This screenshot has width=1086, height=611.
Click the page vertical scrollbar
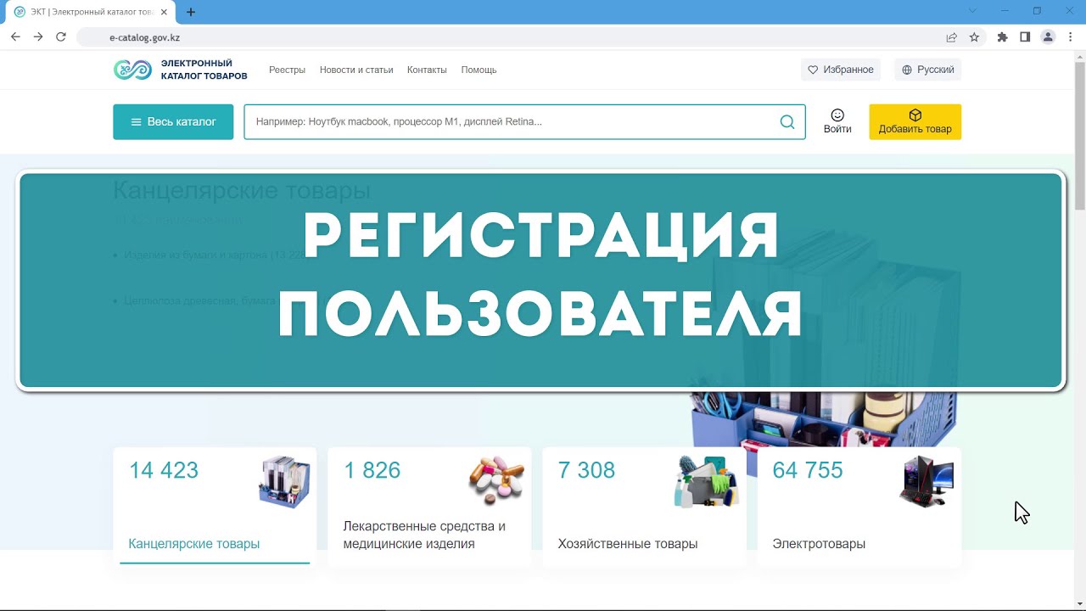coord(1080,136)
